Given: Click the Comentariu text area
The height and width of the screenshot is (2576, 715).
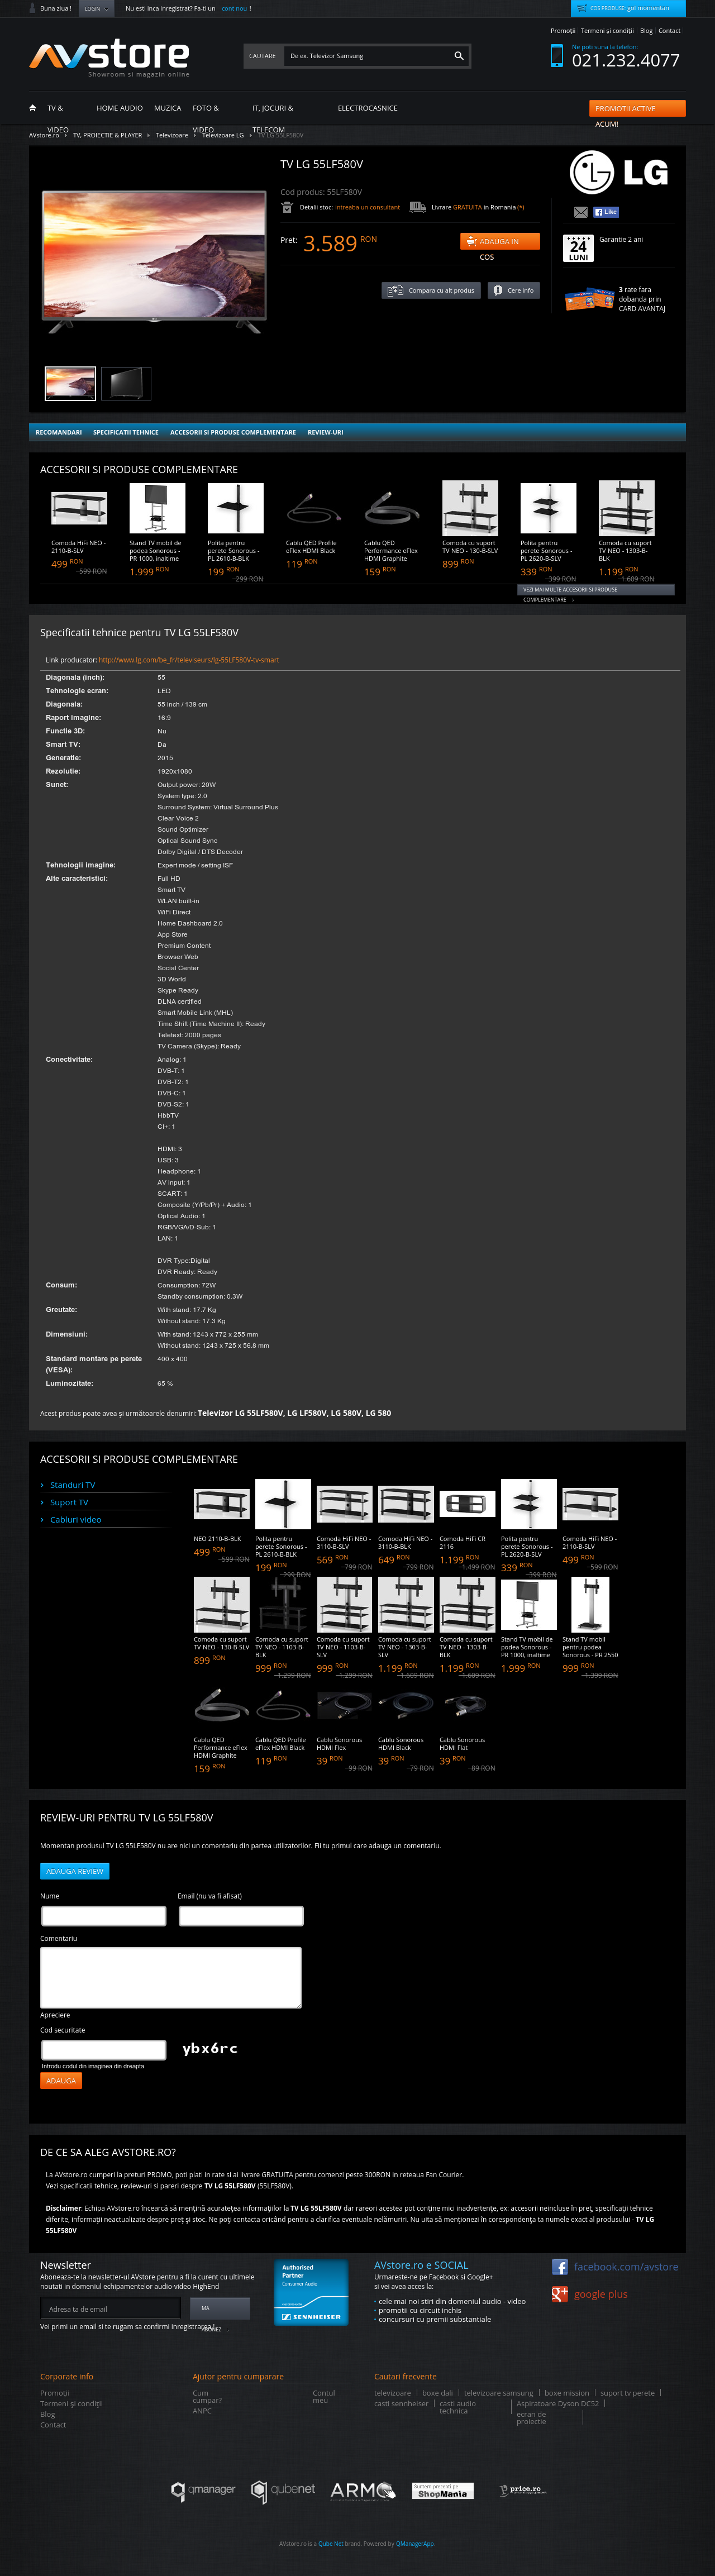Looking at the screenshot, I should pos(171,1977).
